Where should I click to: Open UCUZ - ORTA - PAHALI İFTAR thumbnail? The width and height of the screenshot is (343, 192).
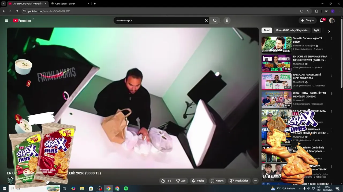[x=277, y=99]
